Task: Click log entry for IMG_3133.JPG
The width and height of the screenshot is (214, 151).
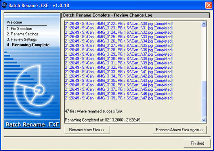Action: point(119,72)
